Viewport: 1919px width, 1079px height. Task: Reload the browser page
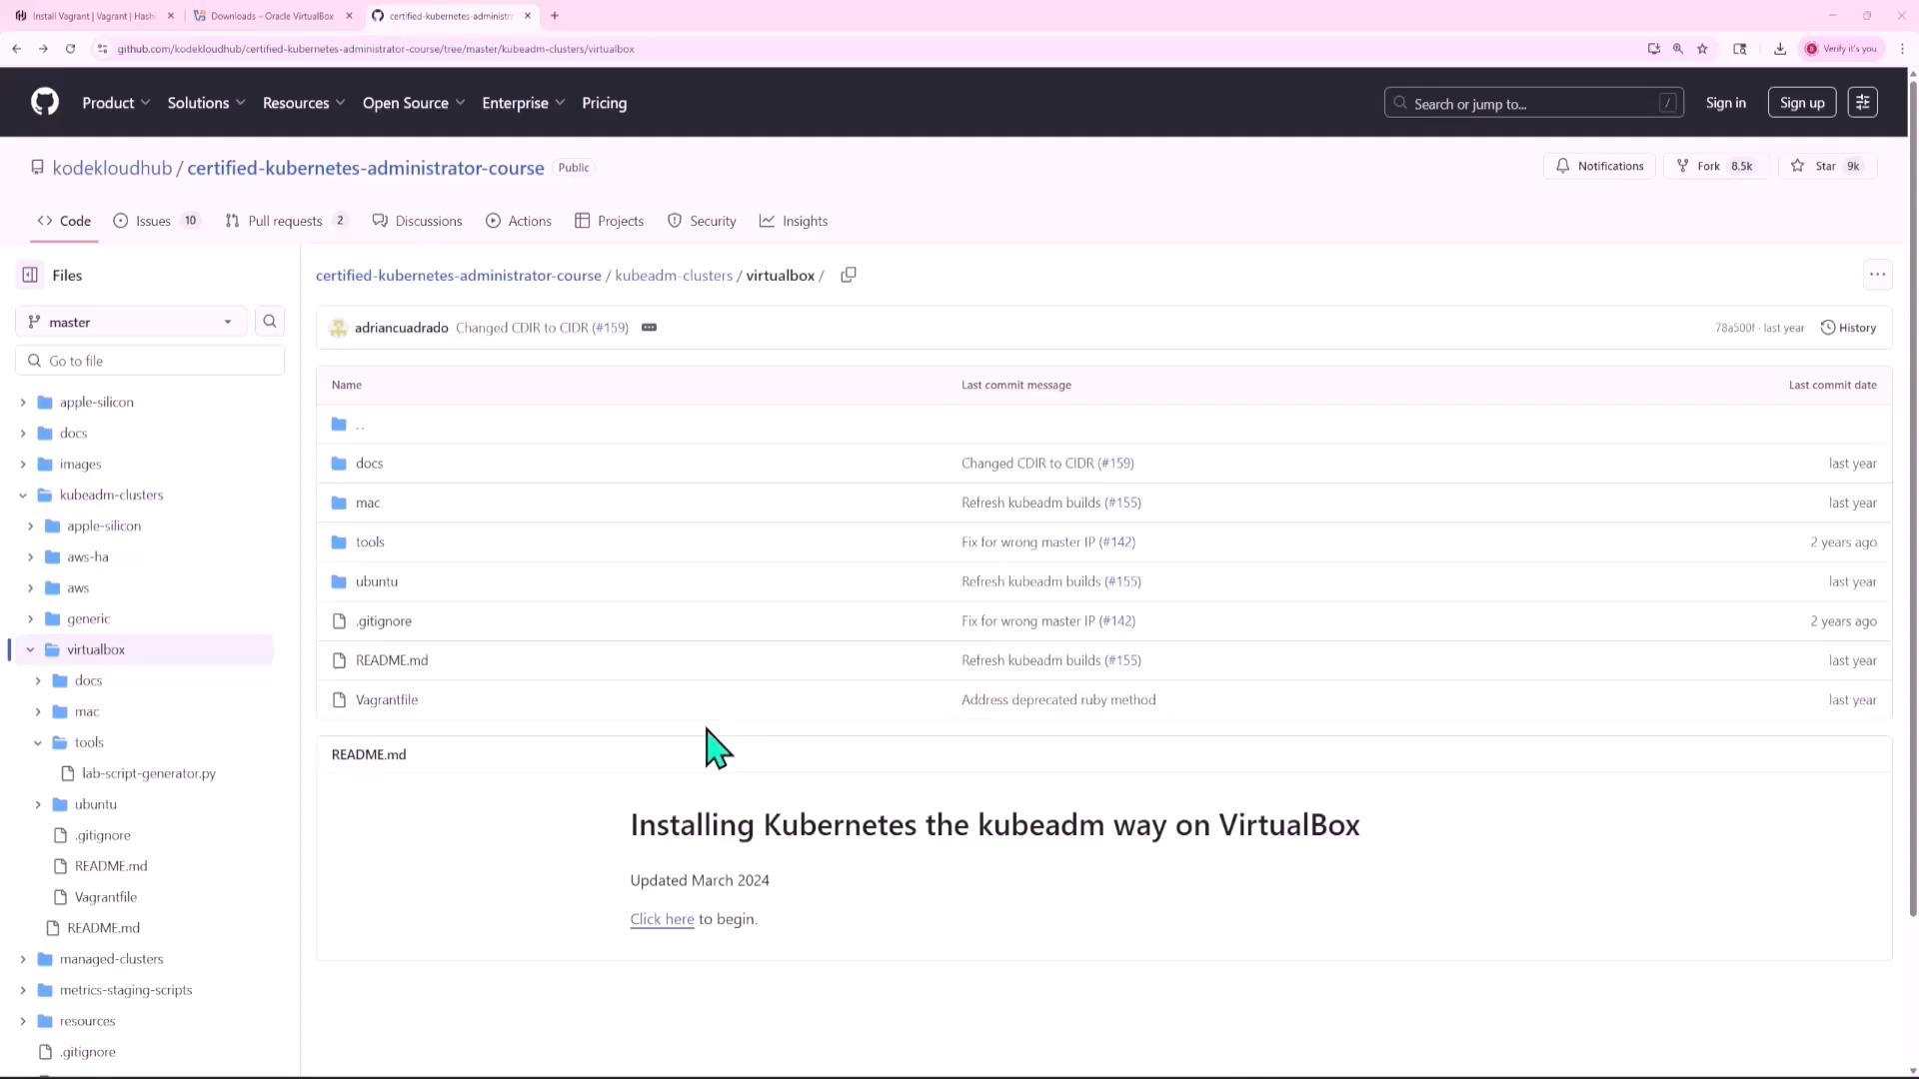pyautogui.click(x=70, y=48)
